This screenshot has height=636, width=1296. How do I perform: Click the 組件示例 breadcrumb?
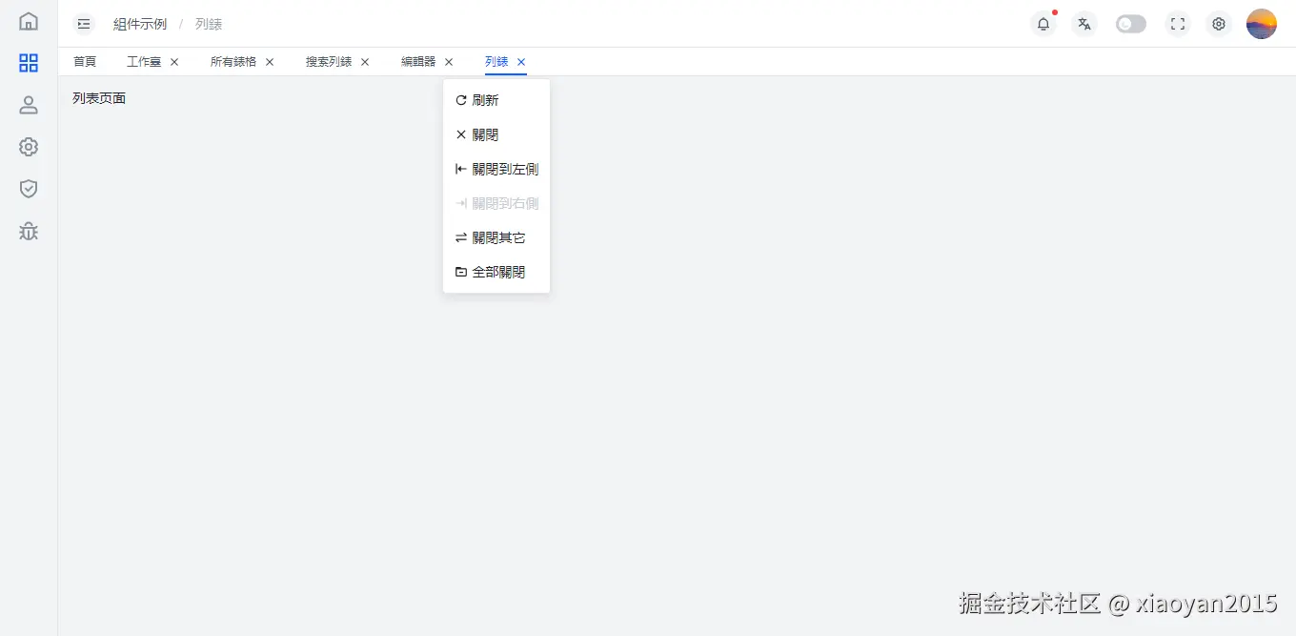140,24
